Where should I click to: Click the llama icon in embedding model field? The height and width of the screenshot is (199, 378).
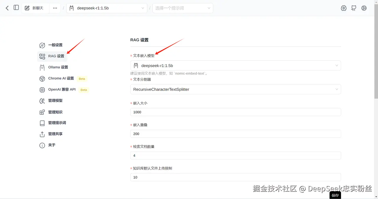tap(136, 65)
